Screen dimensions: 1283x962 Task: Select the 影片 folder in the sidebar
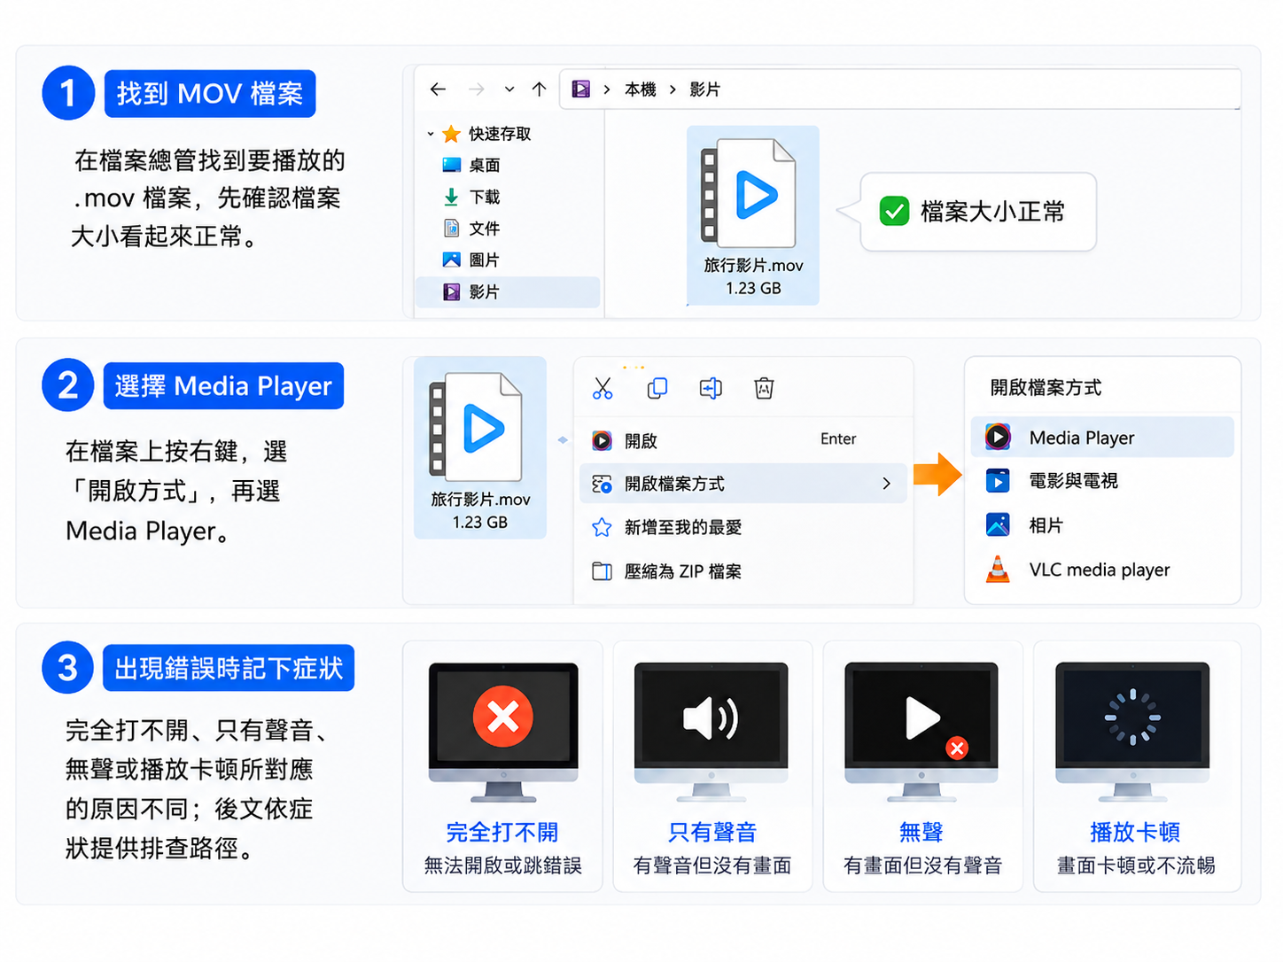[x=508, y=291]
